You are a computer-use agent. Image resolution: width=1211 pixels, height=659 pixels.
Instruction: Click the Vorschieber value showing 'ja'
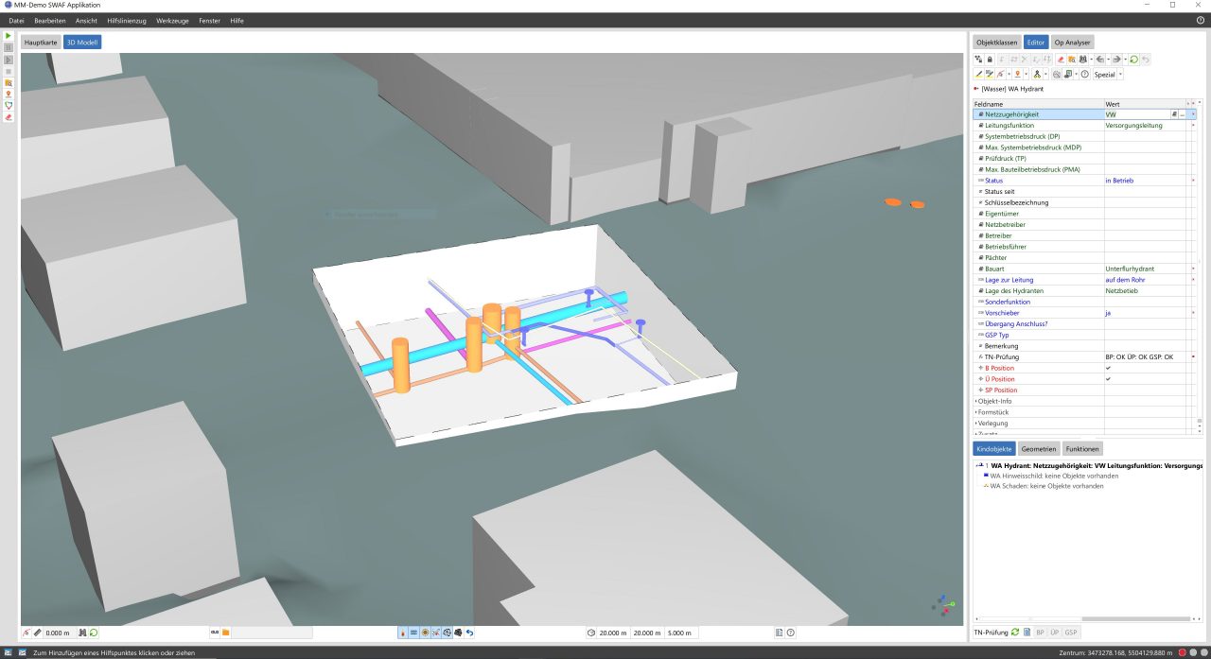1135,312
